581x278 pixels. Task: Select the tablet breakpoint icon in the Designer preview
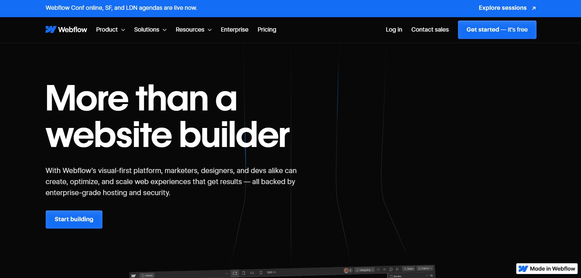[244, 273]
